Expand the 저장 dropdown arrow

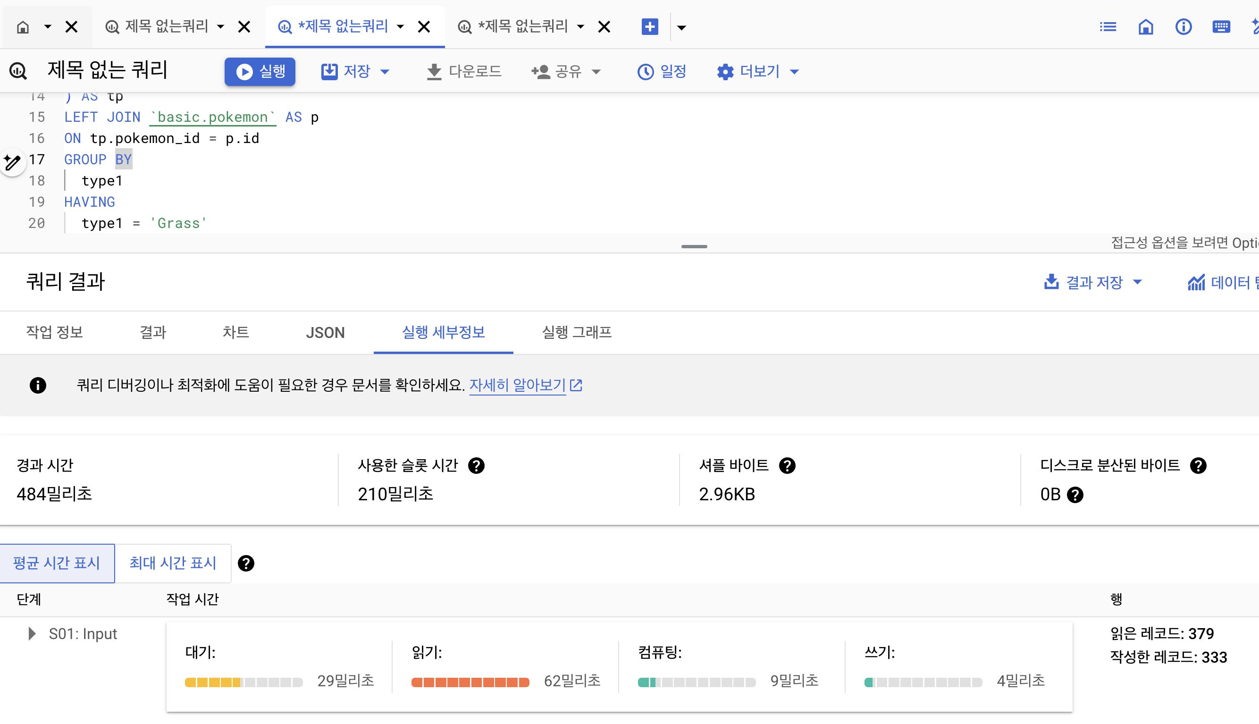385,72
